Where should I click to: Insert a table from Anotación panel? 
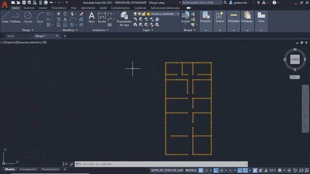109,25
